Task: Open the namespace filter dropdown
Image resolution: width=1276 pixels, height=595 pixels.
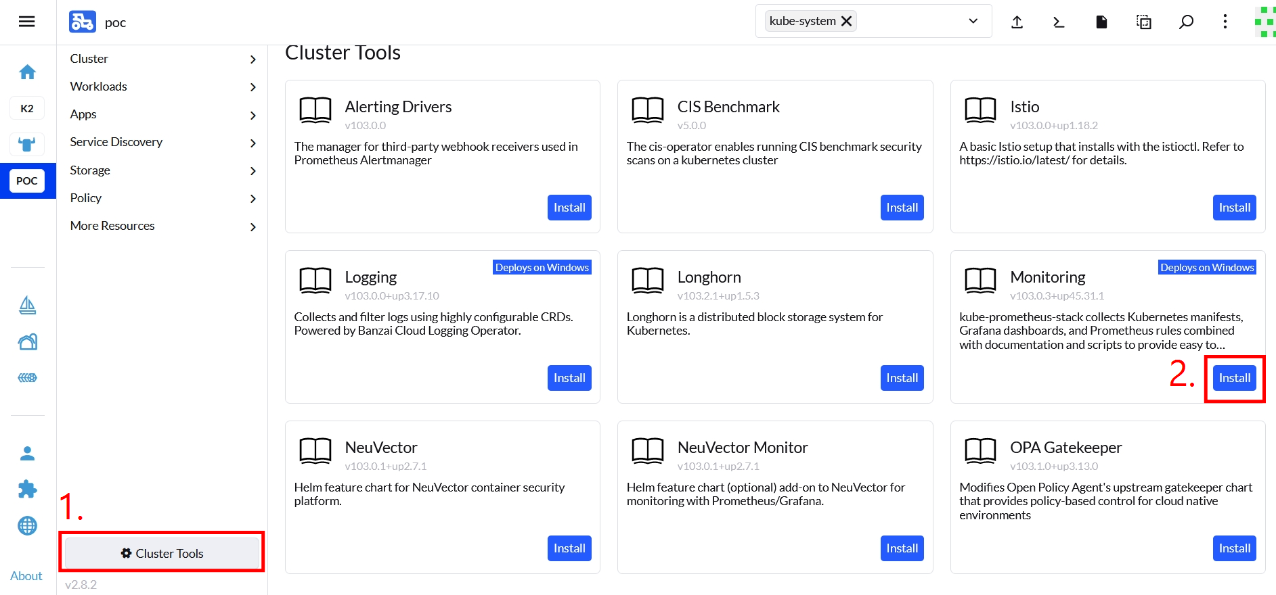Action: coord(973,21)
